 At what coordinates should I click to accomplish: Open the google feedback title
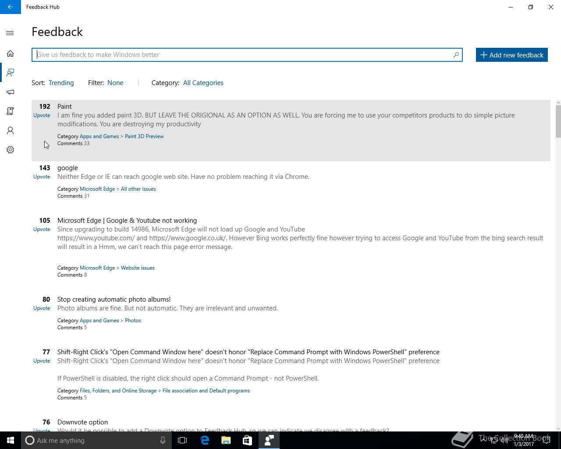67,168
